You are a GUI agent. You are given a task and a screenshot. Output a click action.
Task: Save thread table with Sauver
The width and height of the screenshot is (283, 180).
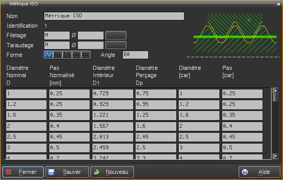click(67, 172)
